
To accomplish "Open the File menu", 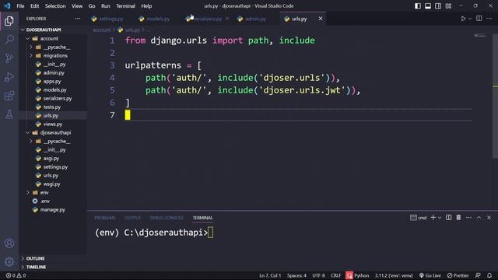I will (20, 6).
